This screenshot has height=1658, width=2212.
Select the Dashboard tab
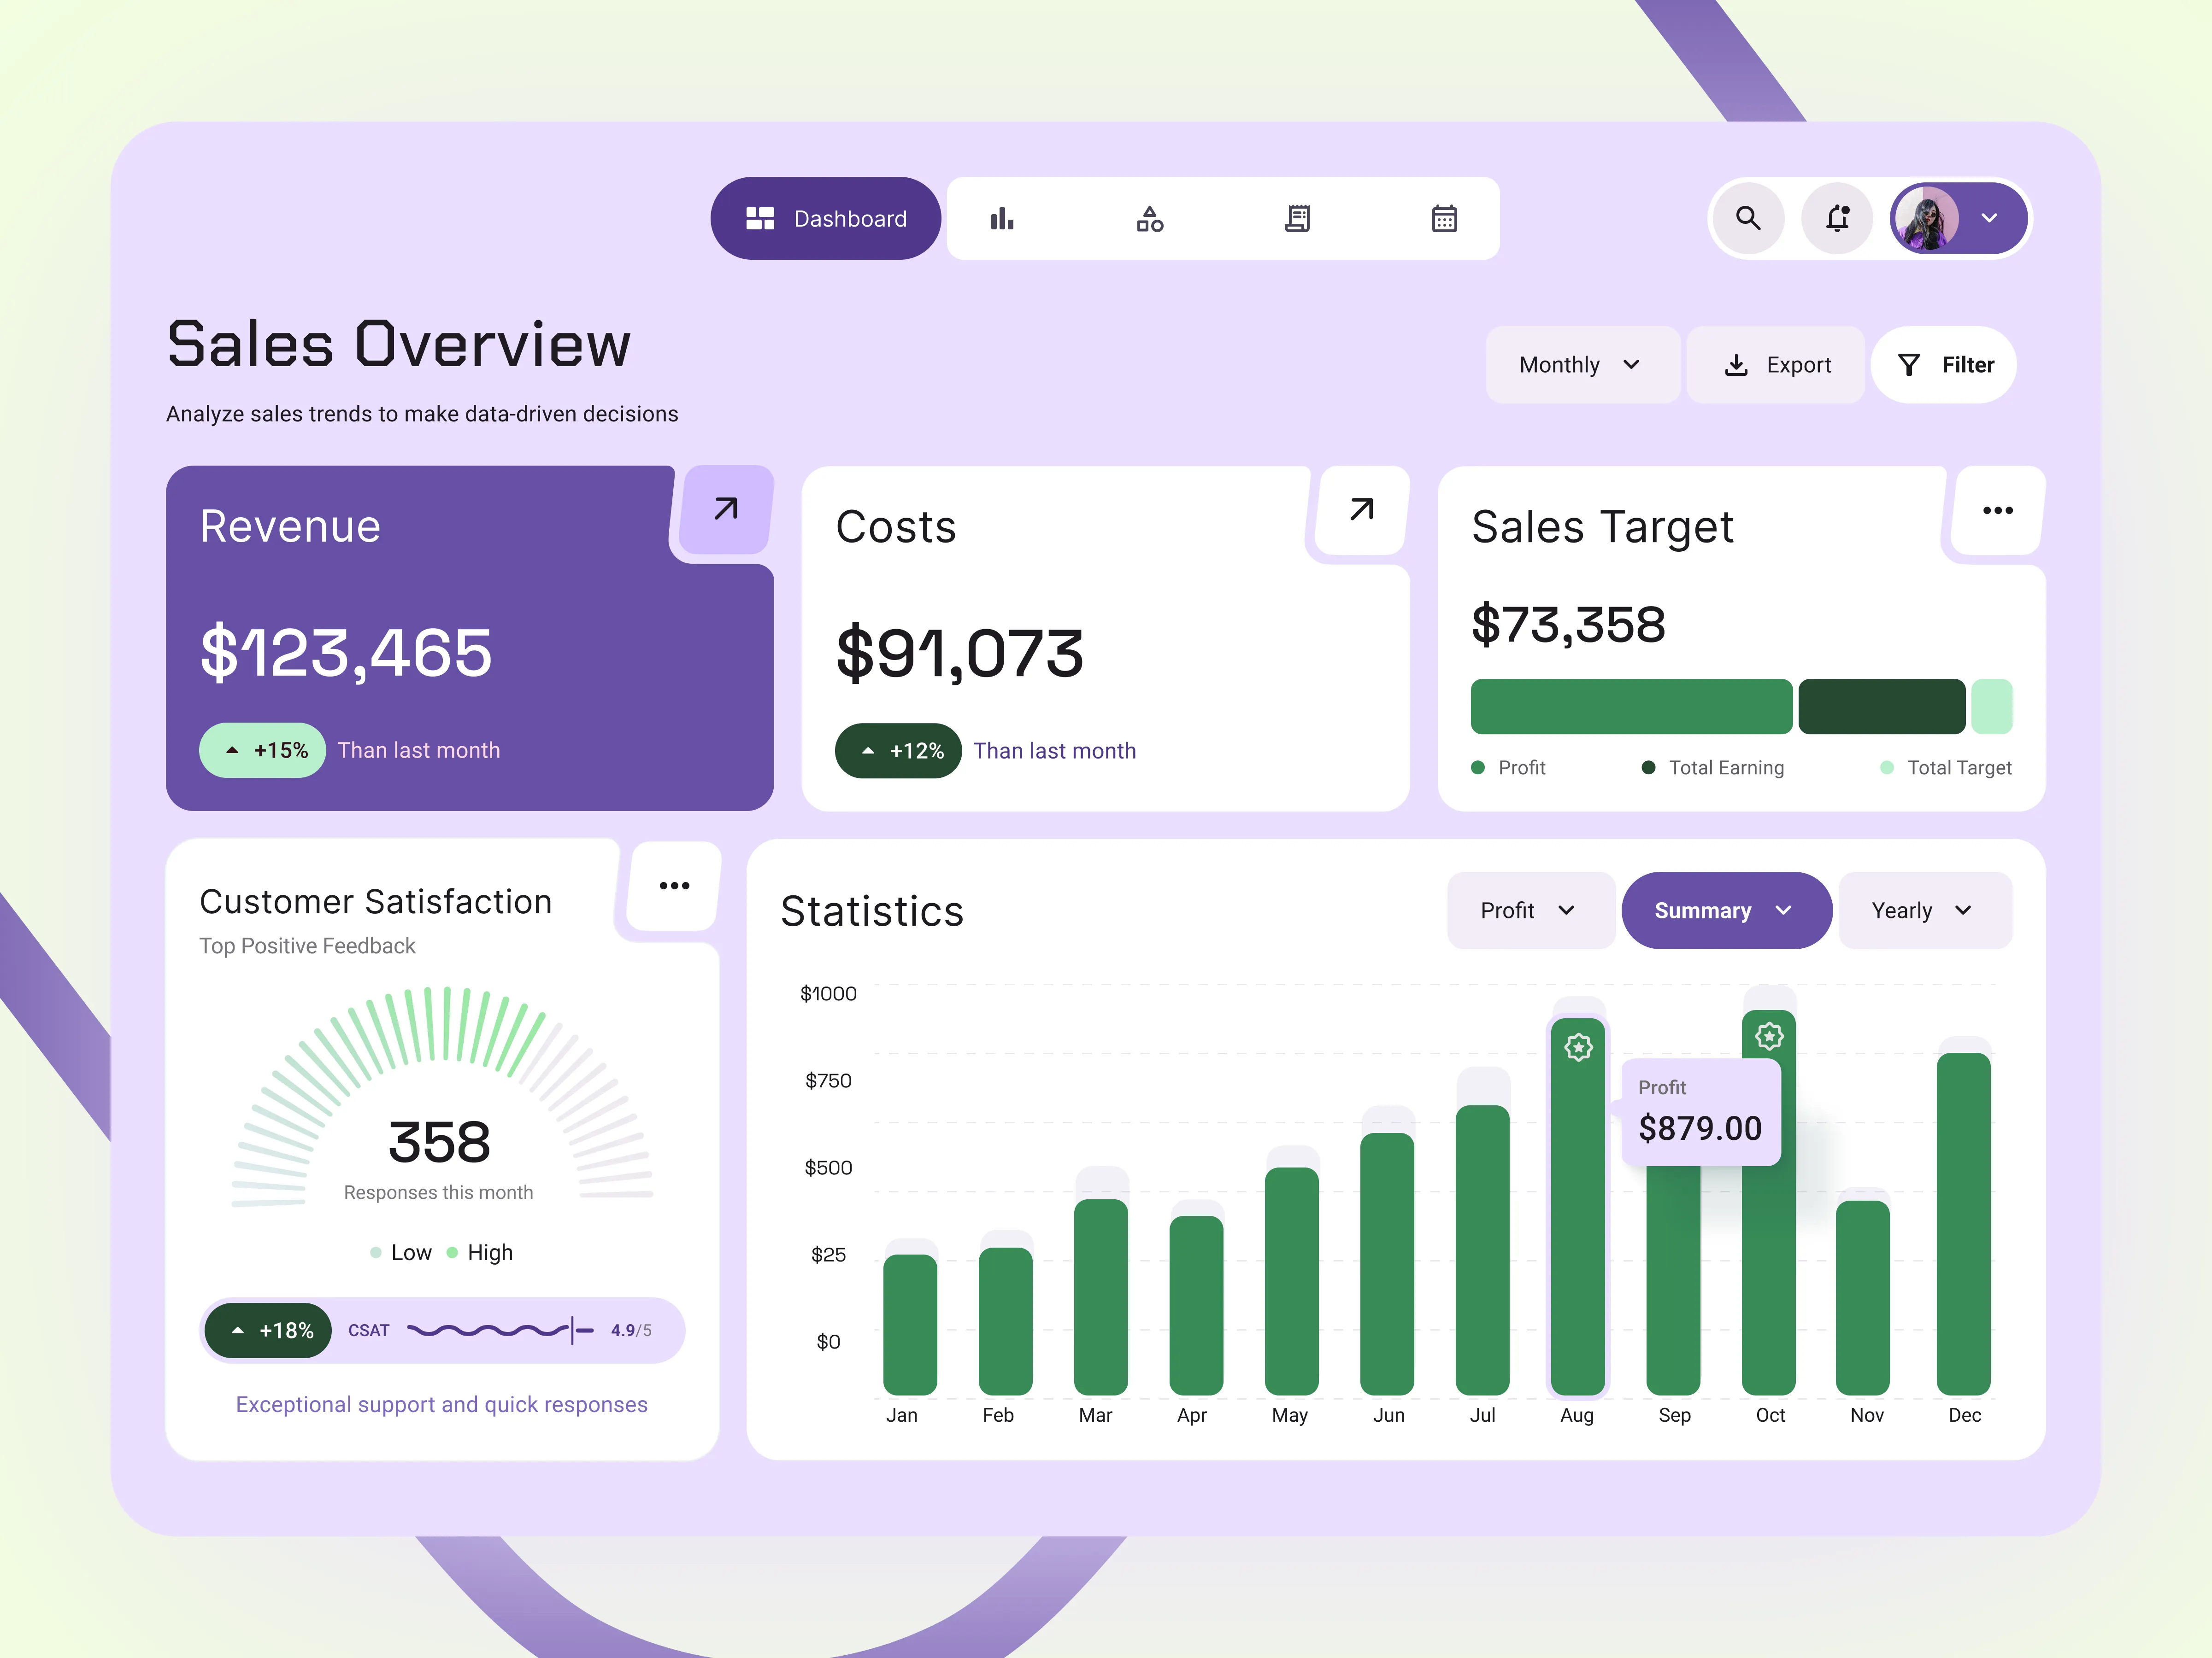coord(826,219)
